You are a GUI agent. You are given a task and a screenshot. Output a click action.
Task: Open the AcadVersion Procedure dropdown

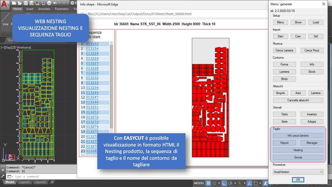tap(298, 172)
